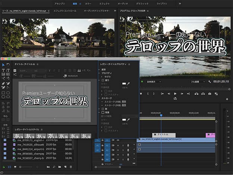Step forward one frame in Program monitor
233x175 pixels.
pos(182,94)
